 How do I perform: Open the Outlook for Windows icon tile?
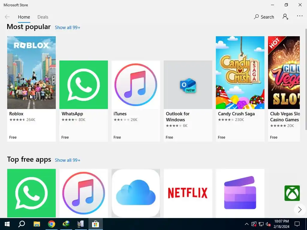[x=188, y=85]
